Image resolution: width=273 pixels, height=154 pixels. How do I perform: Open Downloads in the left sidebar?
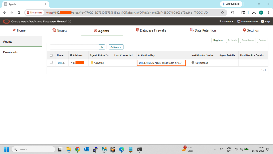click(x=10, y=52)
